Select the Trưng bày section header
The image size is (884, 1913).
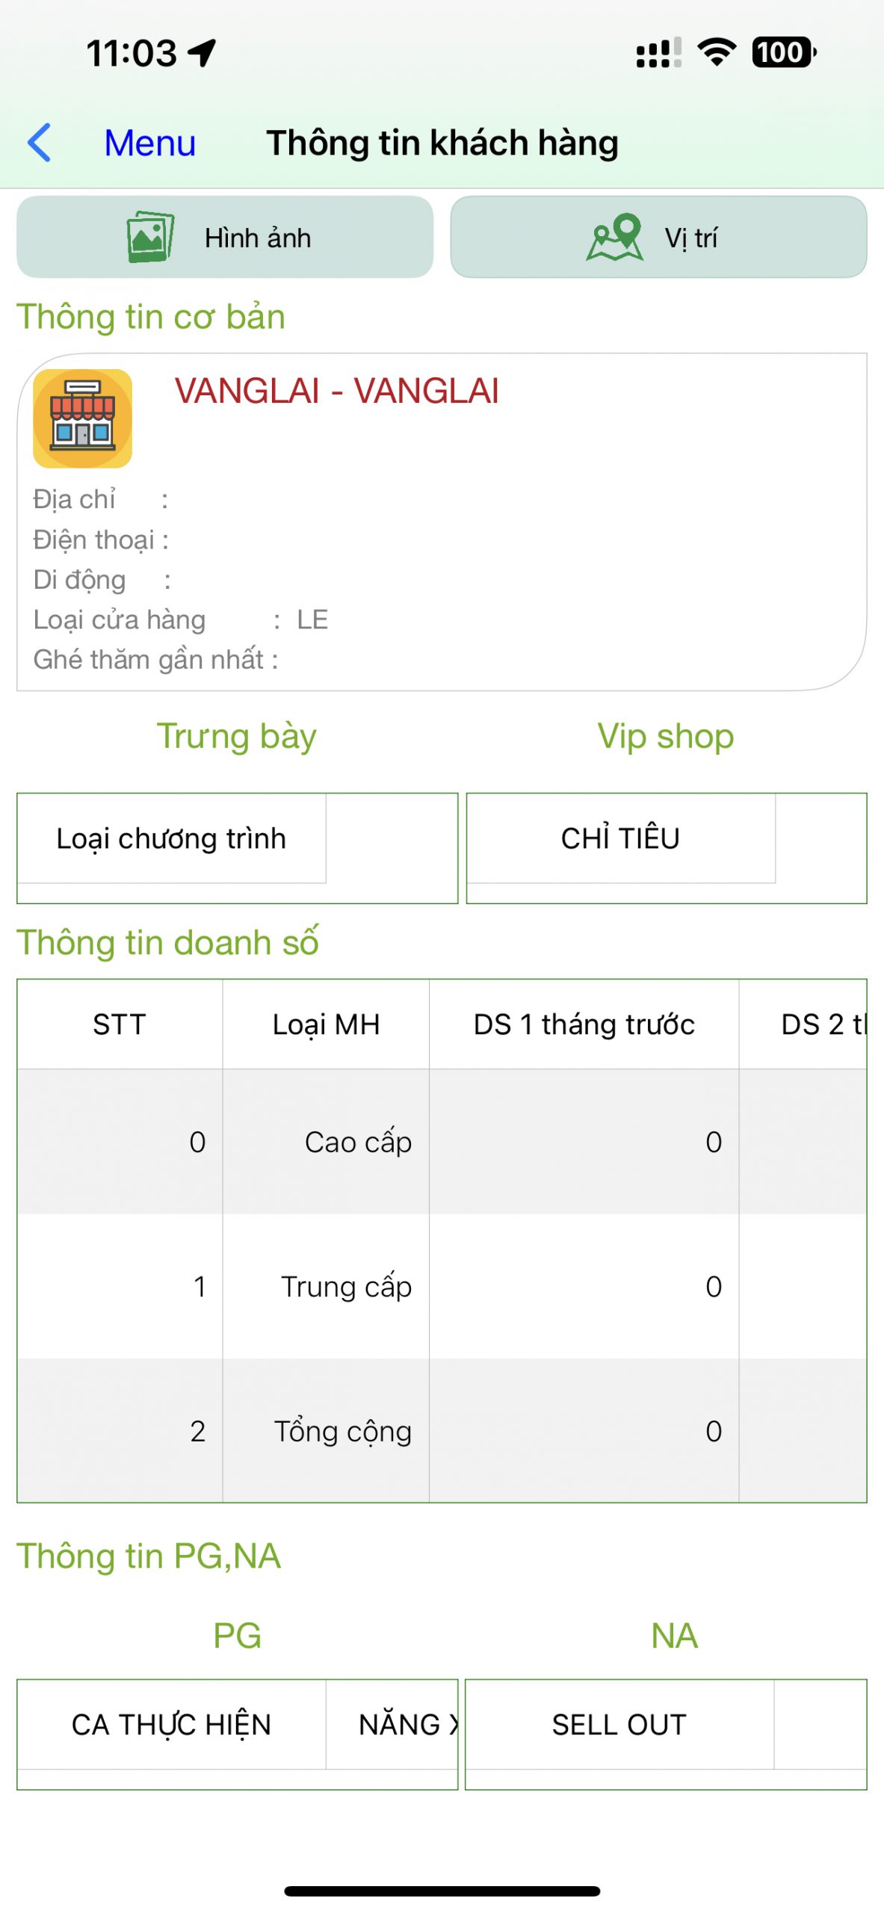(236, 736)
